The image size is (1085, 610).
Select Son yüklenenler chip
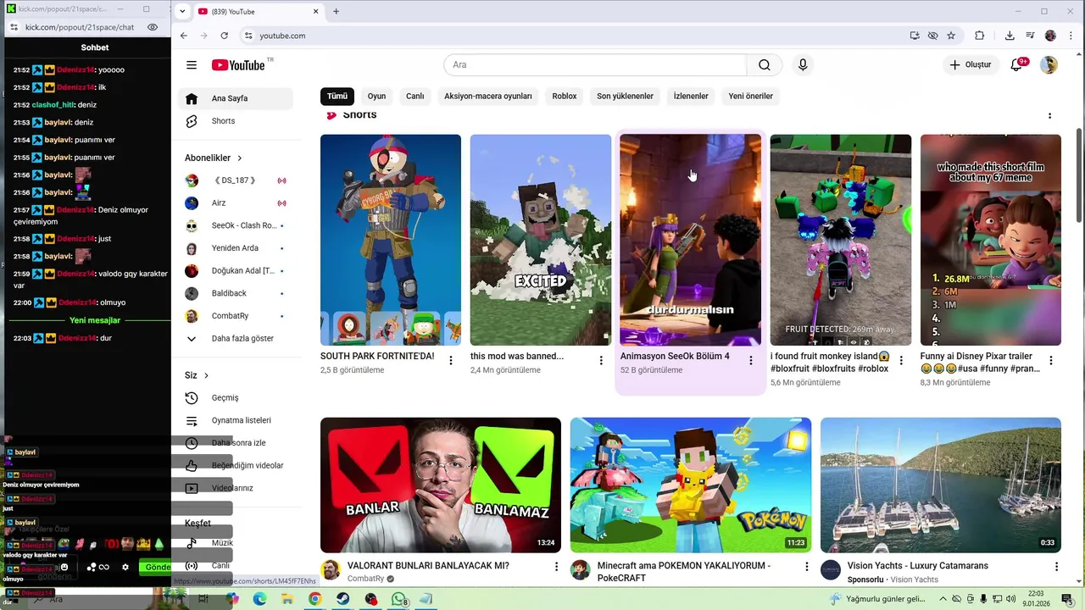tap(625, 96)
